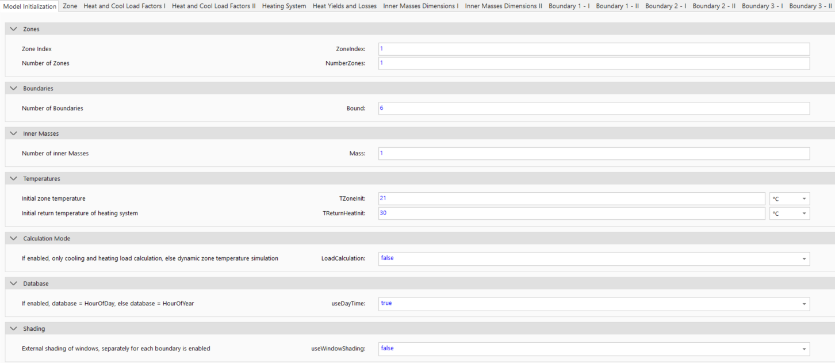Open the Boundary 2 - I tab

point(665,6)
